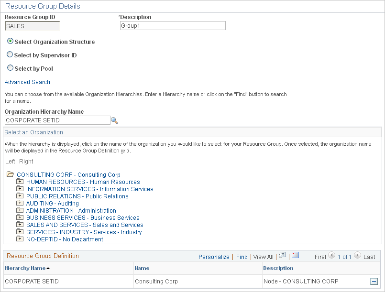Enable Select Organization Structure option

point(10,42)
